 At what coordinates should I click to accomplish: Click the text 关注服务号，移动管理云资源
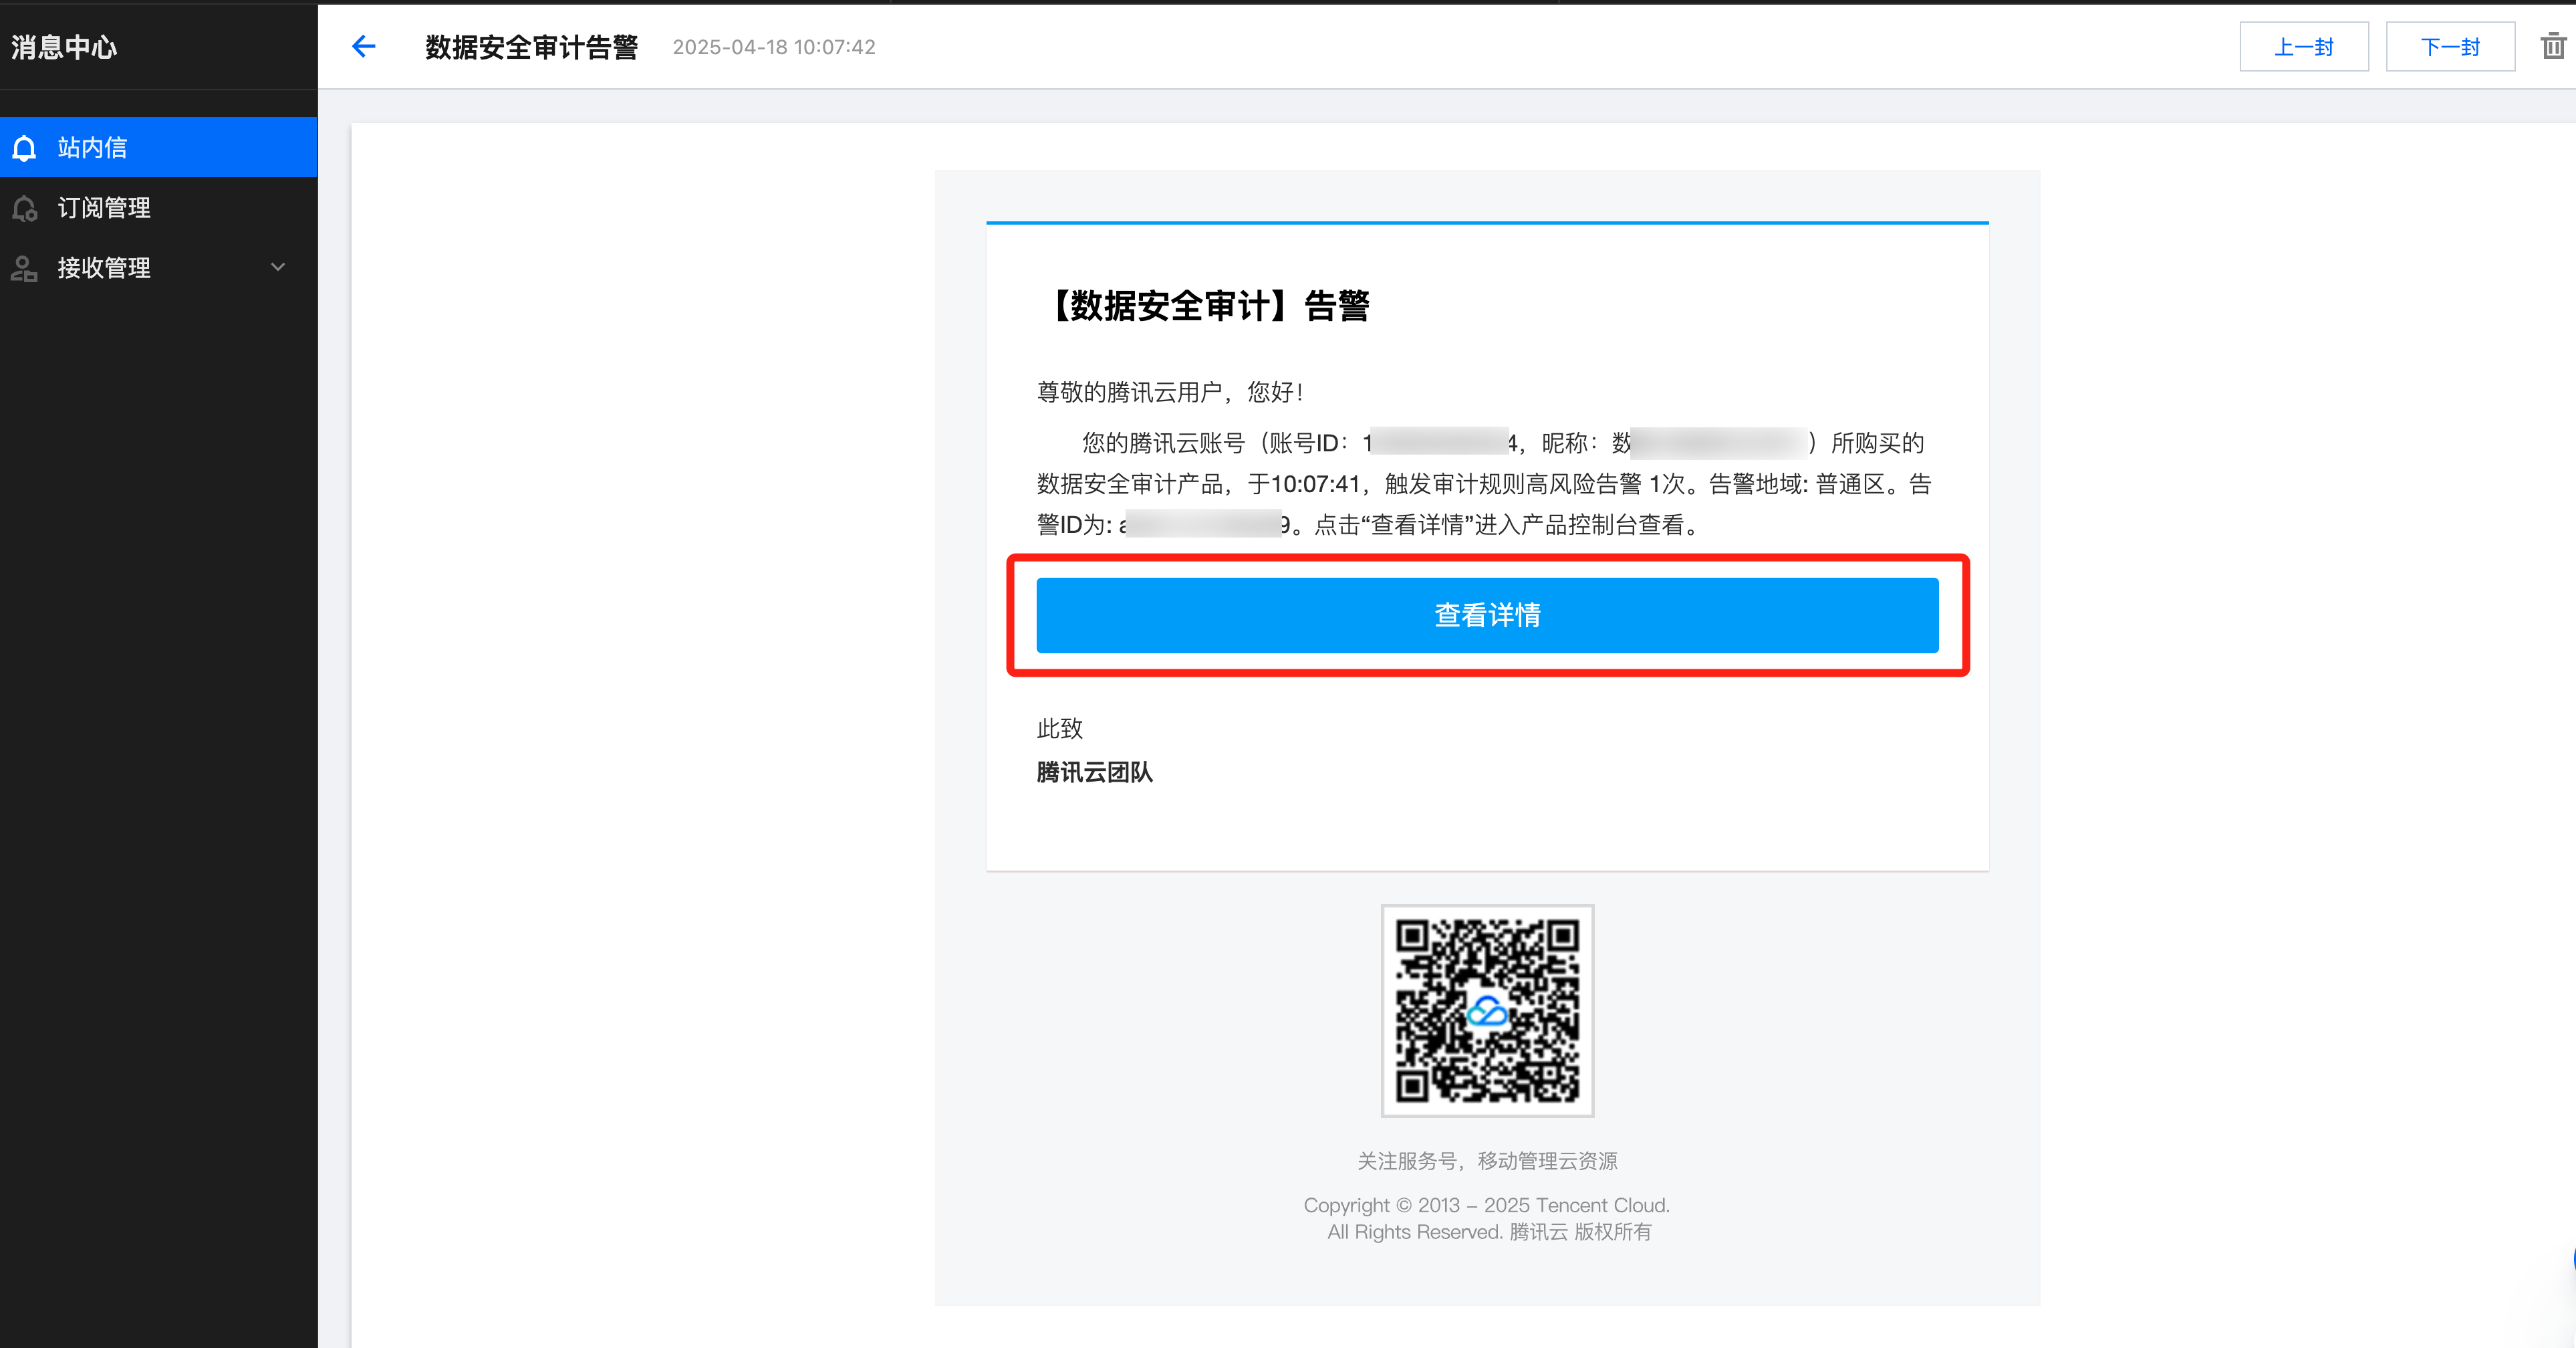click(x=1487, y=1161)
